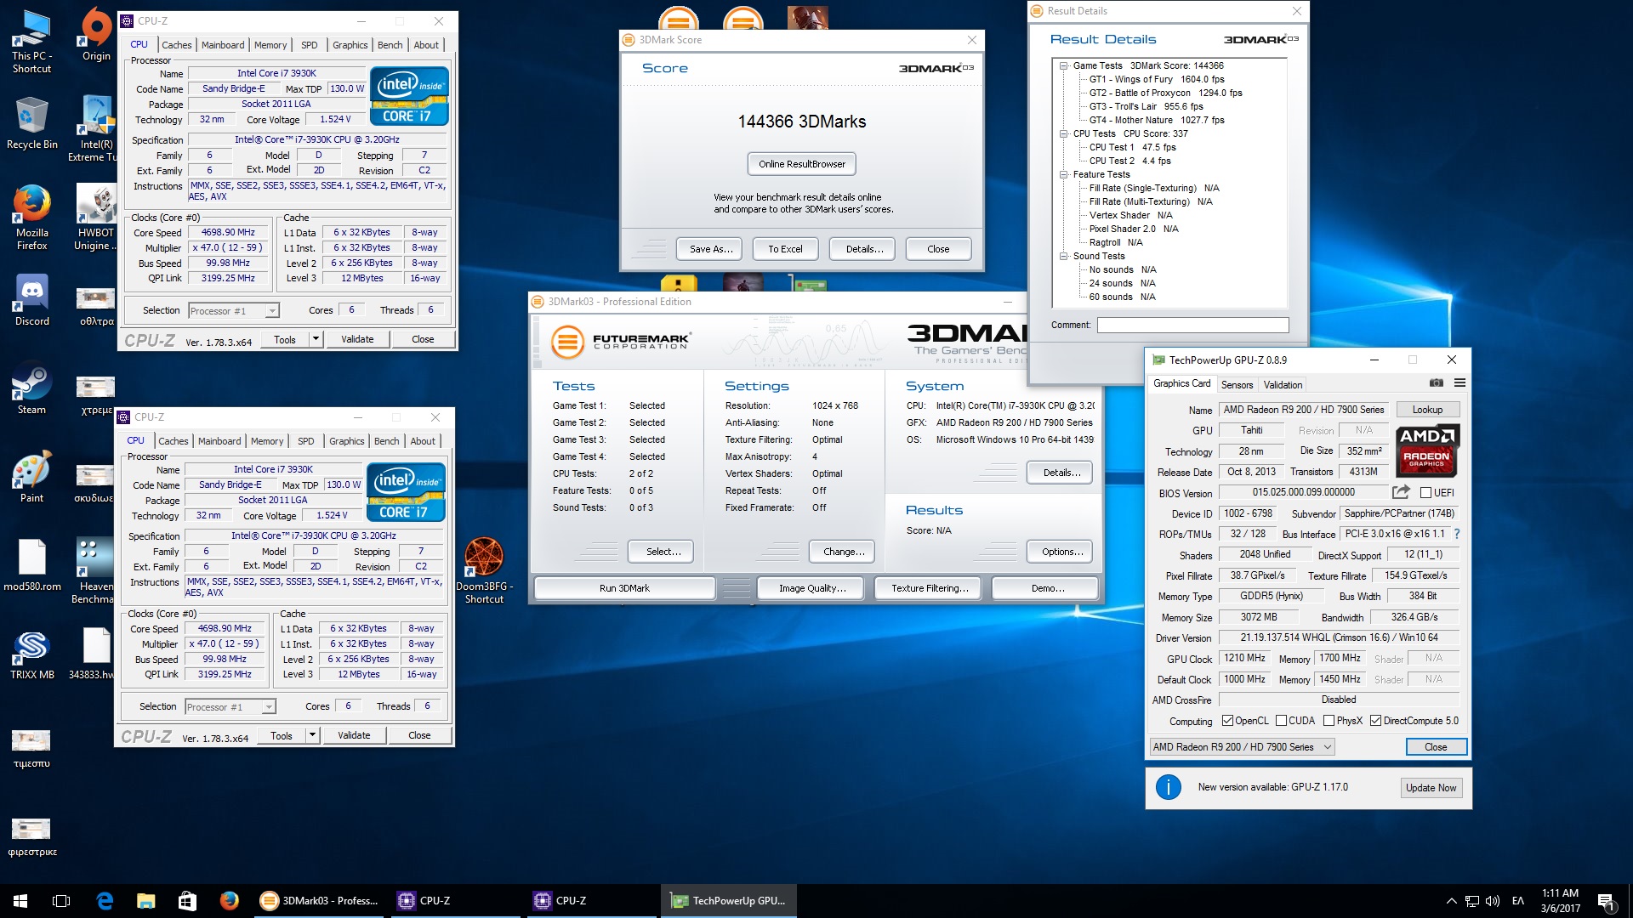Click the Lookup button in GPU-Z

(1427, 410)
